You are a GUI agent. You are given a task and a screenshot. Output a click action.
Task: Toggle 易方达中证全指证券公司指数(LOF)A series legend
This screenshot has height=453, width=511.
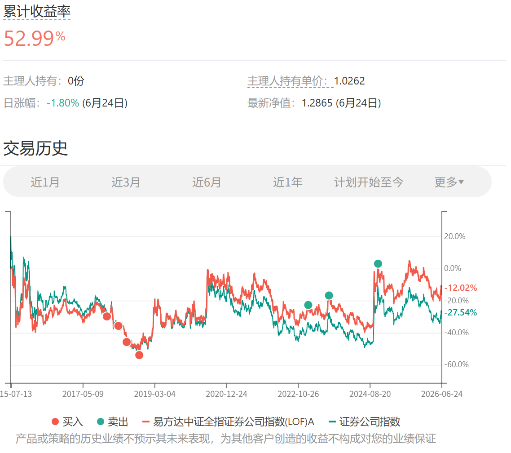point(228,422)
